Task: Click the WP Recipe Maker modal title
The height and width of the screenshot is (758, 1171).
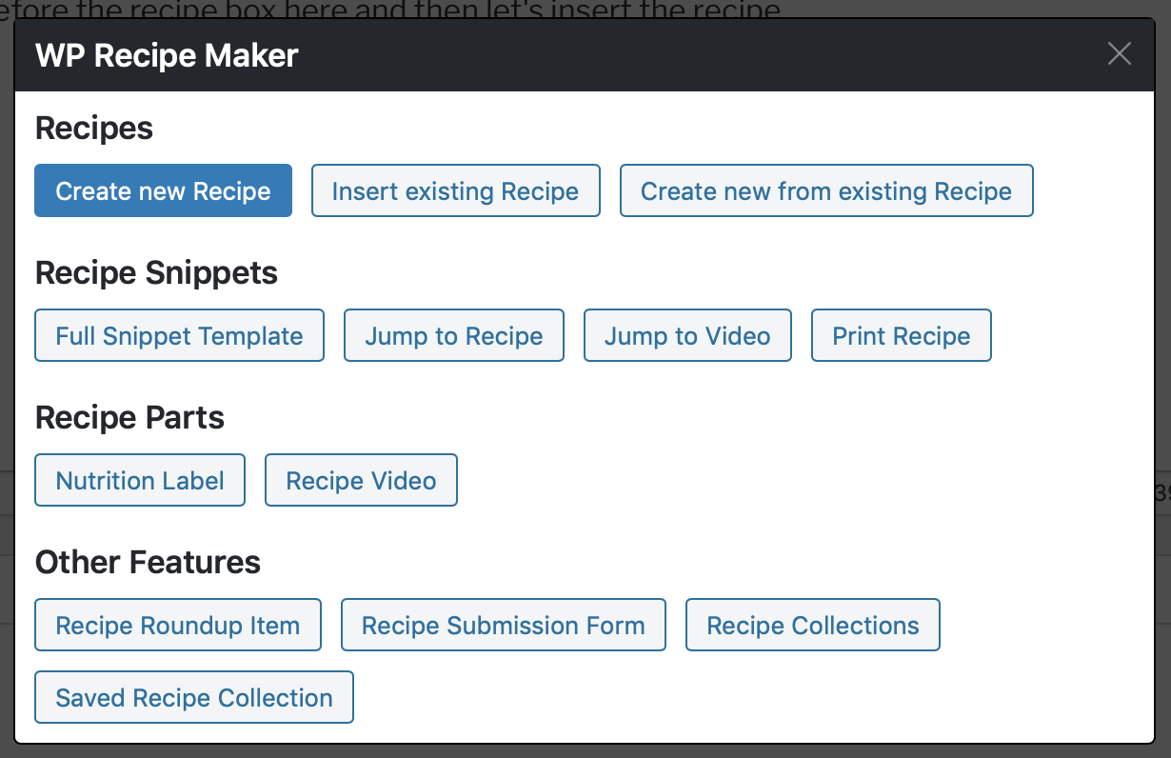Action: click(x=167, y=55)
